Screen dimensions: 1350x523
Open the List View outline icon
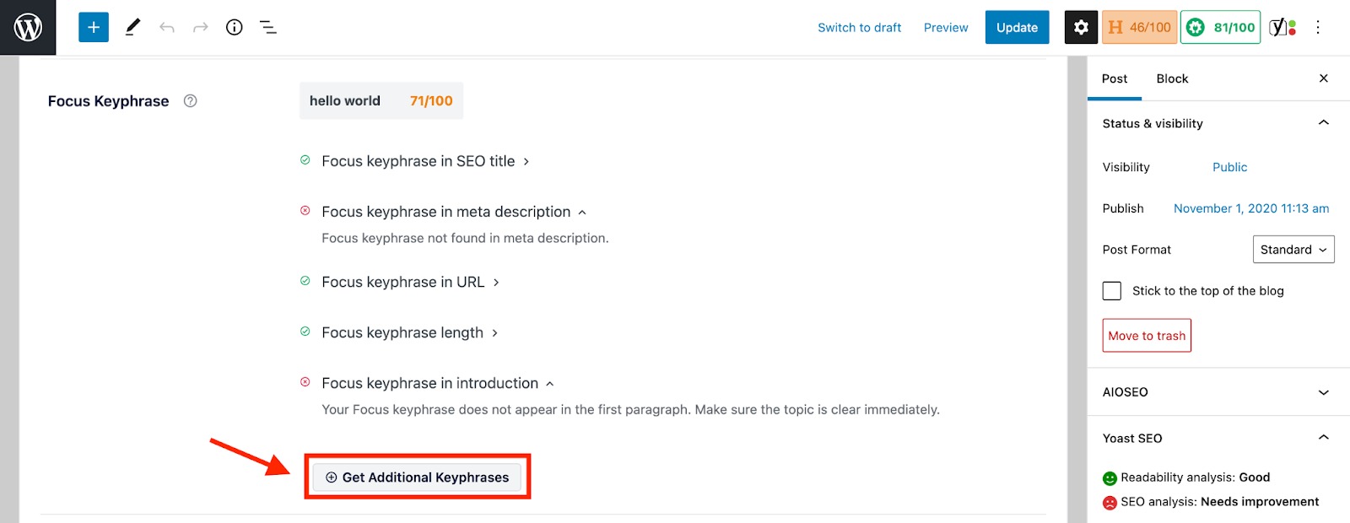tap(267, 26)
